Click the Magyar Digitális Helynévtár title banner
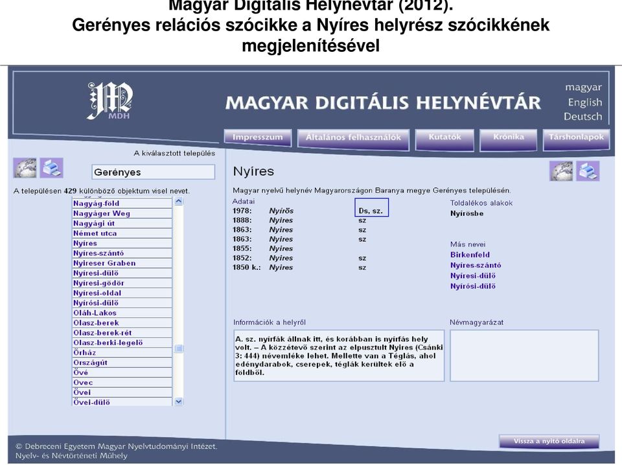The height and width of the screenshot is (465, 622). click(383, 103)
